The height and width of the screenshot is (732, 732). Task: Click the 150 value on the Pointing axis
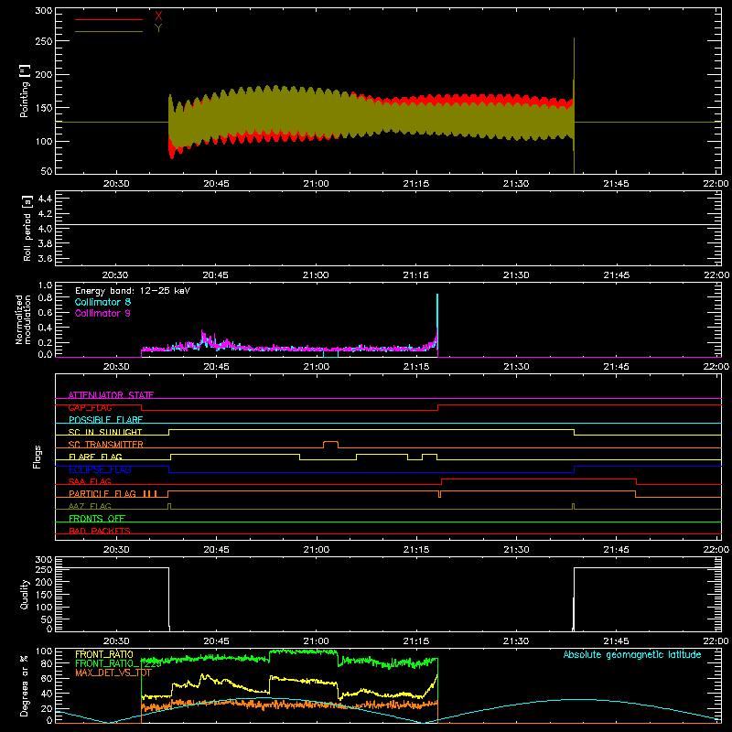tap(44, 108)
